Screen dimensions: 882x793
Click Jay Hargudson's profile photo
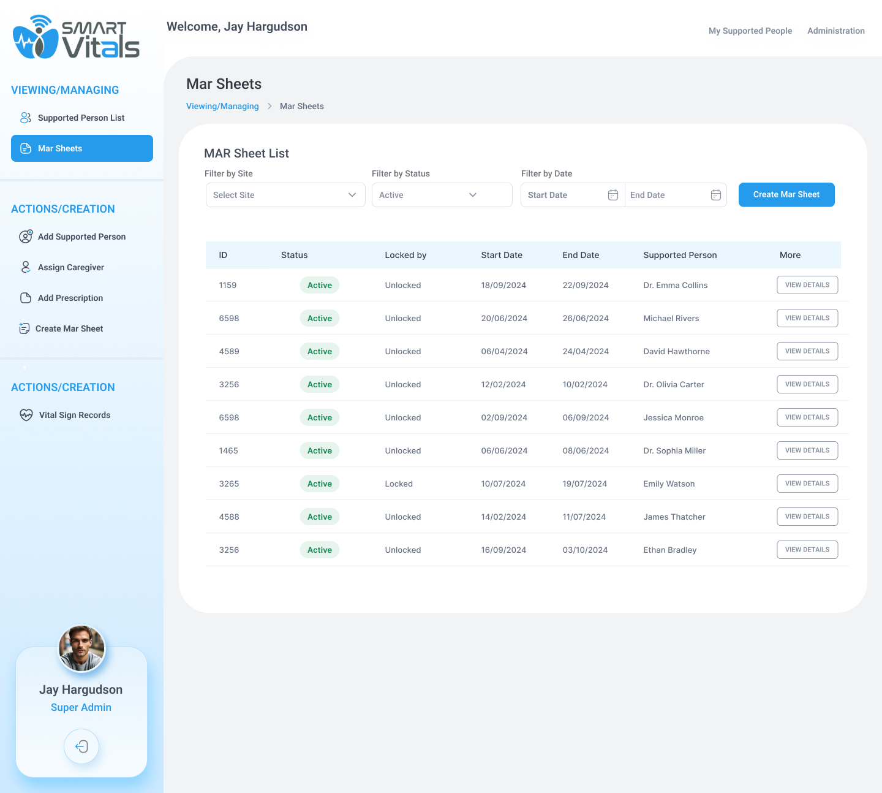[81, 648]
